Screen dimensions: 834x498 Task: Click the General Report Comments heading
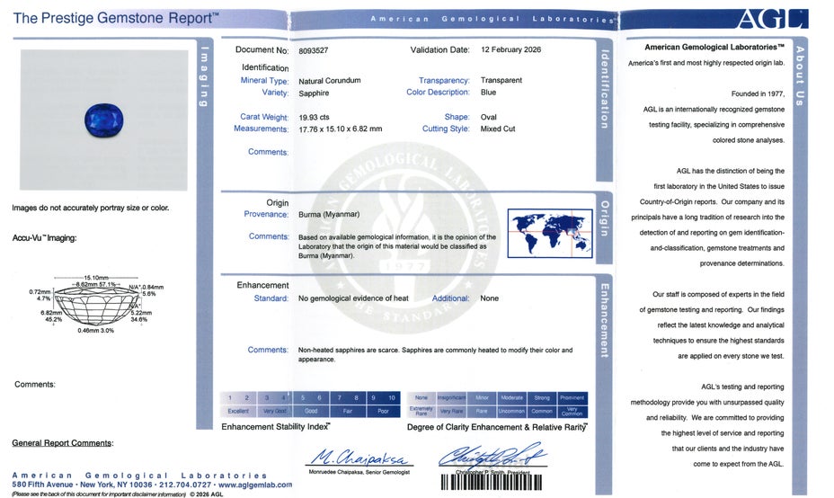coord(63,443)
